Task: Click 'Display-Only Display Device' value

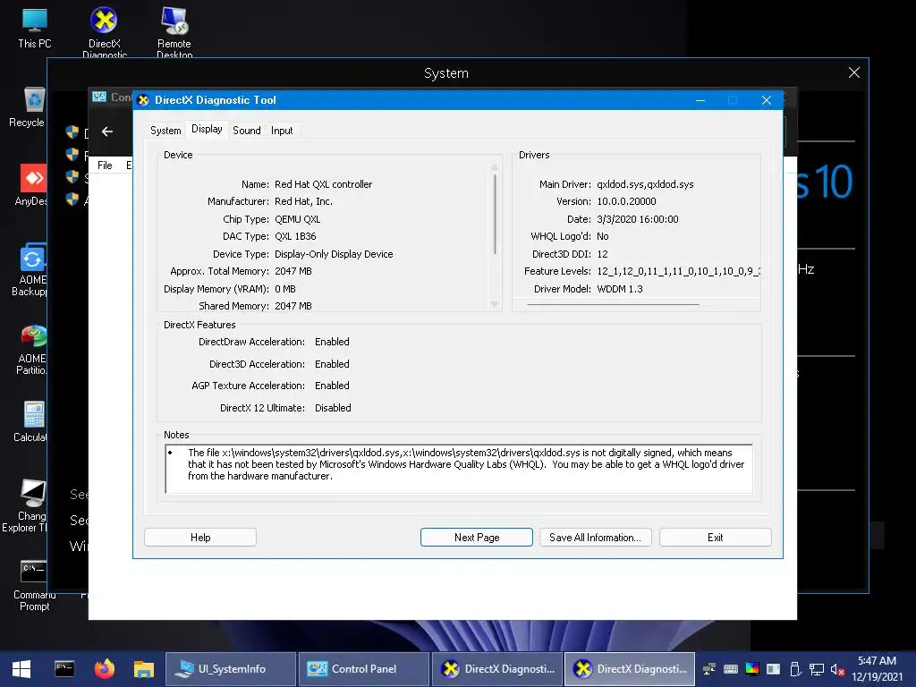Action: pos(334,254)
